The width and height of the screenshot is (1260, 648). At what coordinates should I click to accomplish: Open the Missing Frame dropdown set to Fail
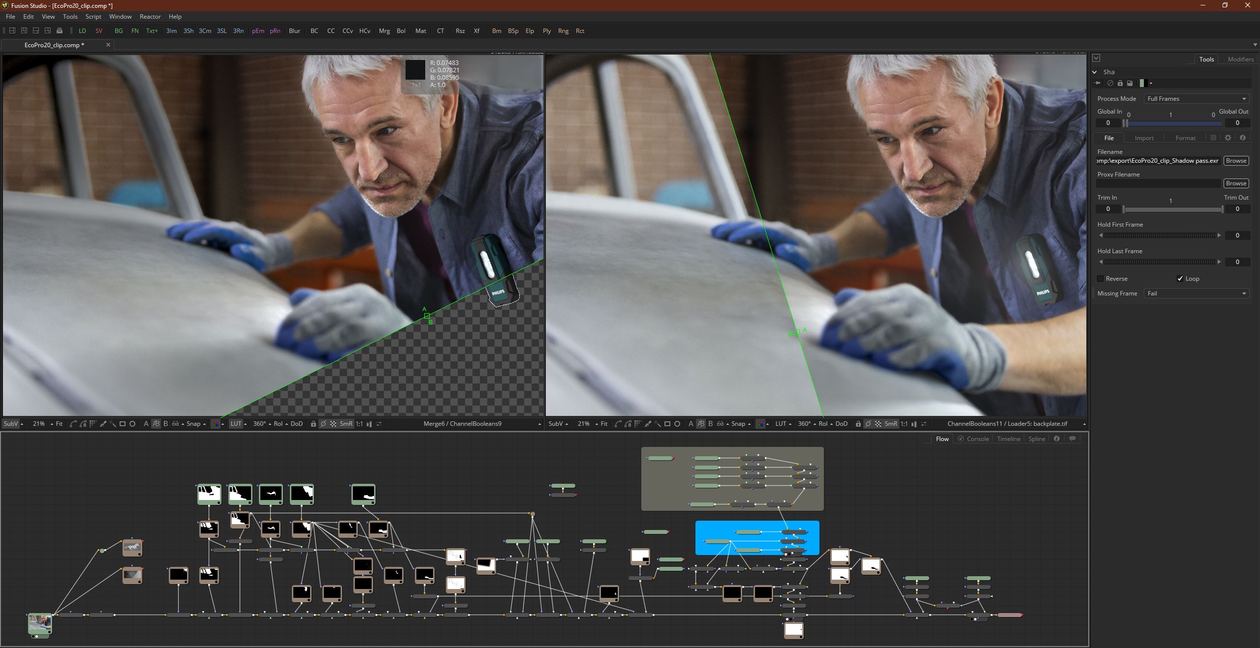(x=1197, y=294)
